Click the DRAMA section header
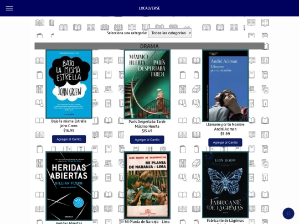299x224 pixels. (x=149, y=46)
